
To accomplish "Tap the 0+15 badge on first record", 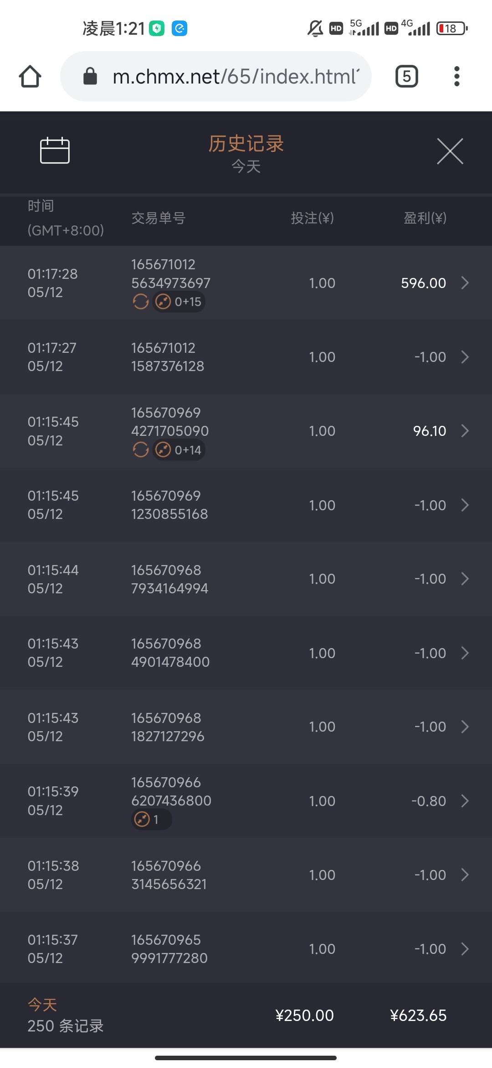I will [179, 302].
